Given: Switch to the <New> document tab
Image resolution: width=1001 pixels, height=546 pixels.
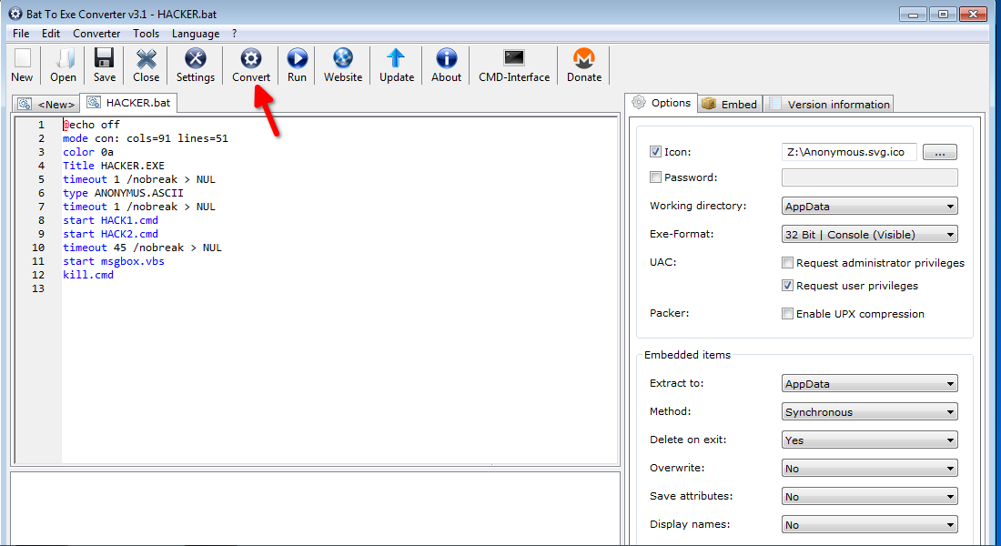Looking at the screenshot, I should (x=46, y=104).
